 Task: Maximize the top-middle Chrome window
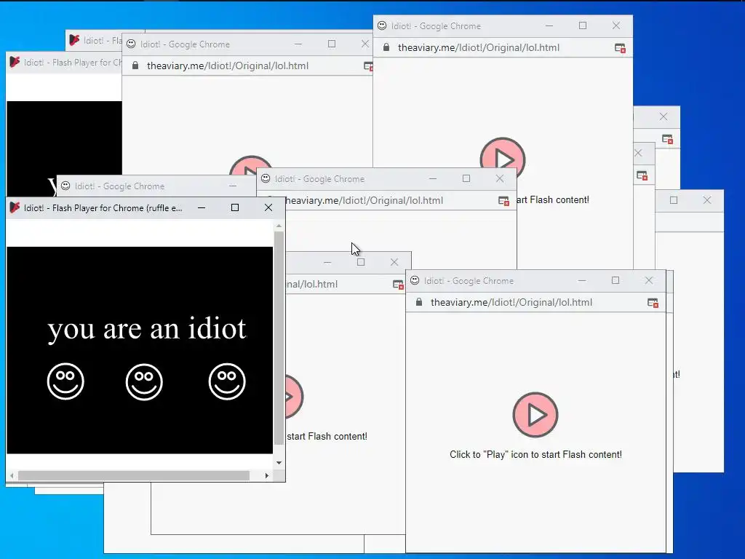click(x=332, y=44)
